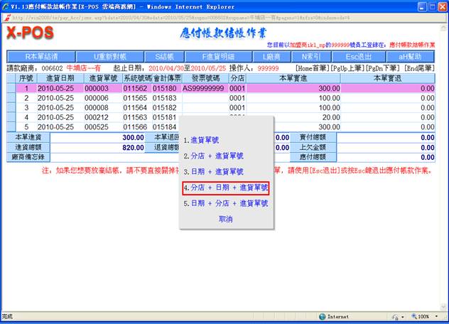
Task: Click the Internet Explorer title bar icon
Action: click(7, 6)
